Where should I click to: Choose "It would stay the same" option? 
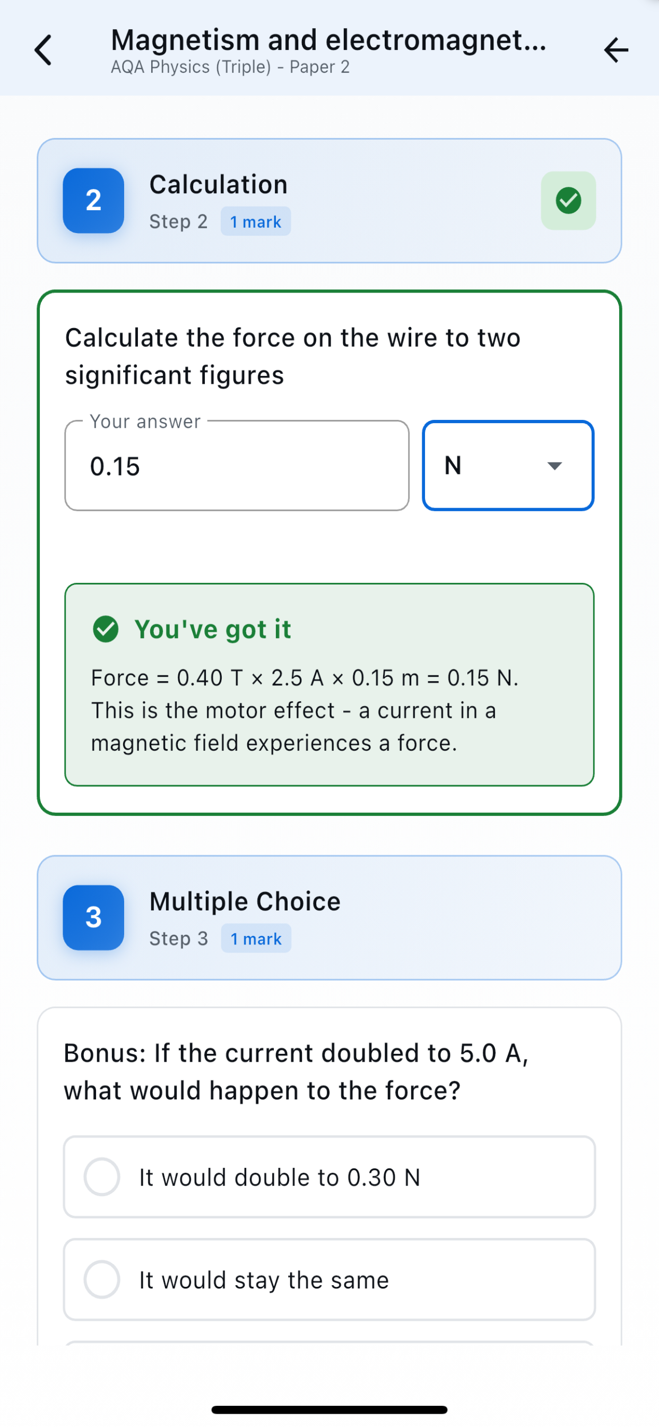(329, 1279)
